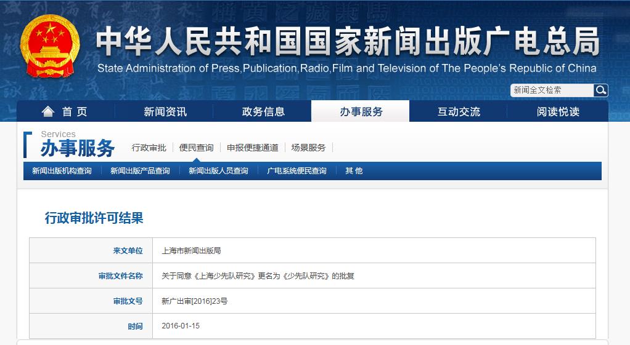This screenshot has width=630, height=345.
Task: Open the 互动交流 navigation tab
Action: [459, 111]
